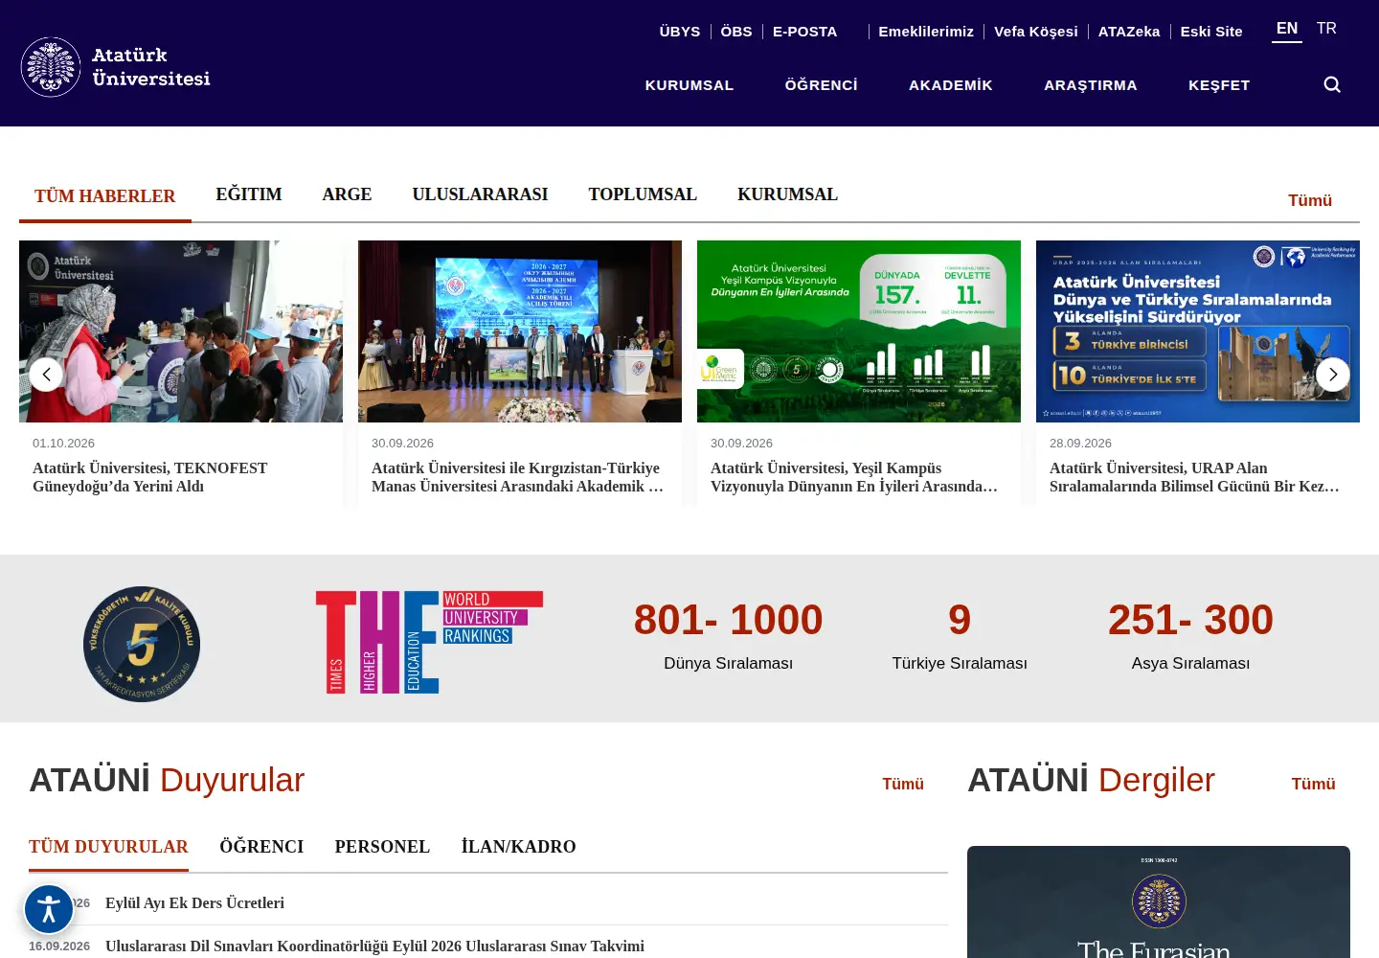Switch site language to TR
The image size is (1379, 958).
coord(1326,29)
